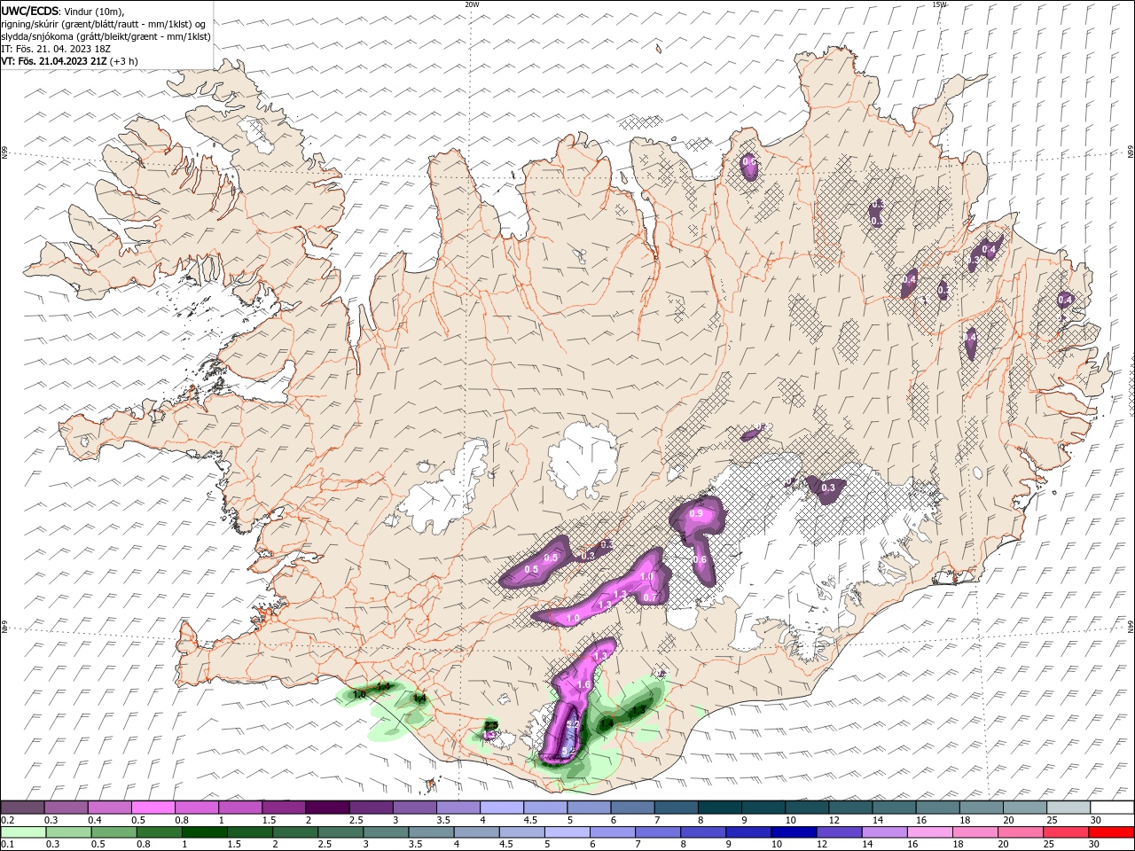The image size is (1135, 851).
Task: Click the '2.5' rain value near the south coast
Action: [x=490, y=725]
